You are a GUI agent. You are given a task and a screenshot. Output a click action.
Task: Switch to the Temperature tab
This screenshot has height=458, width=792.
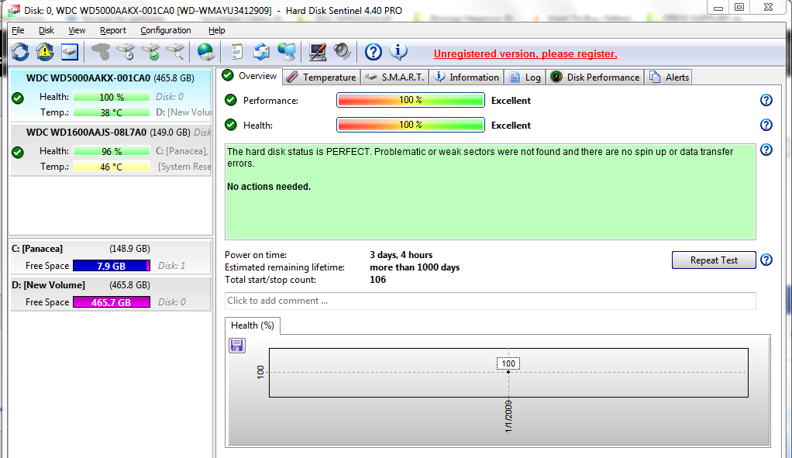pos(322,77)
